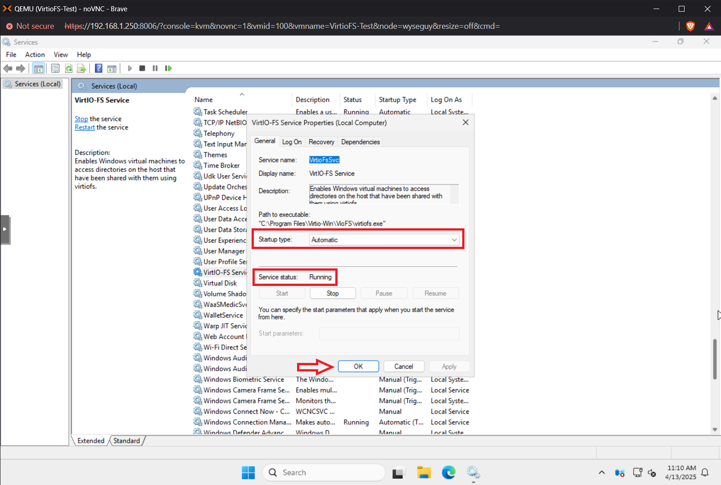Click the Restart the service link
This screenshot has width=721, height=485.
85,127
